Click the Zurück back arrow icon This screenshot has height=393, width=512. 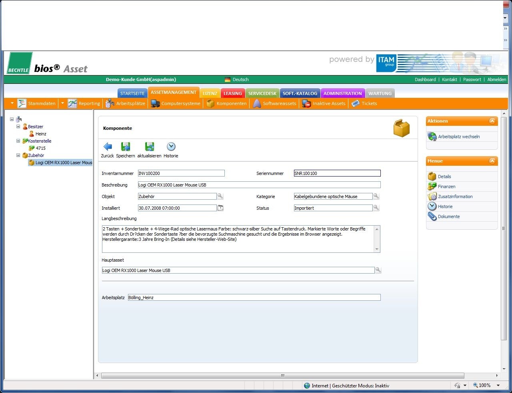tap(108, 147)
